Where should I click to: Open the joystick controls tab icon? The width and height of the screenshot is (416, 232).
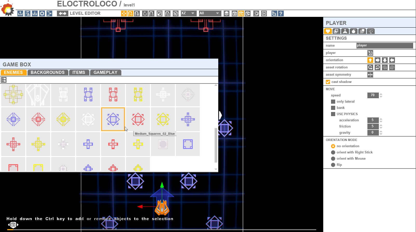345,31
